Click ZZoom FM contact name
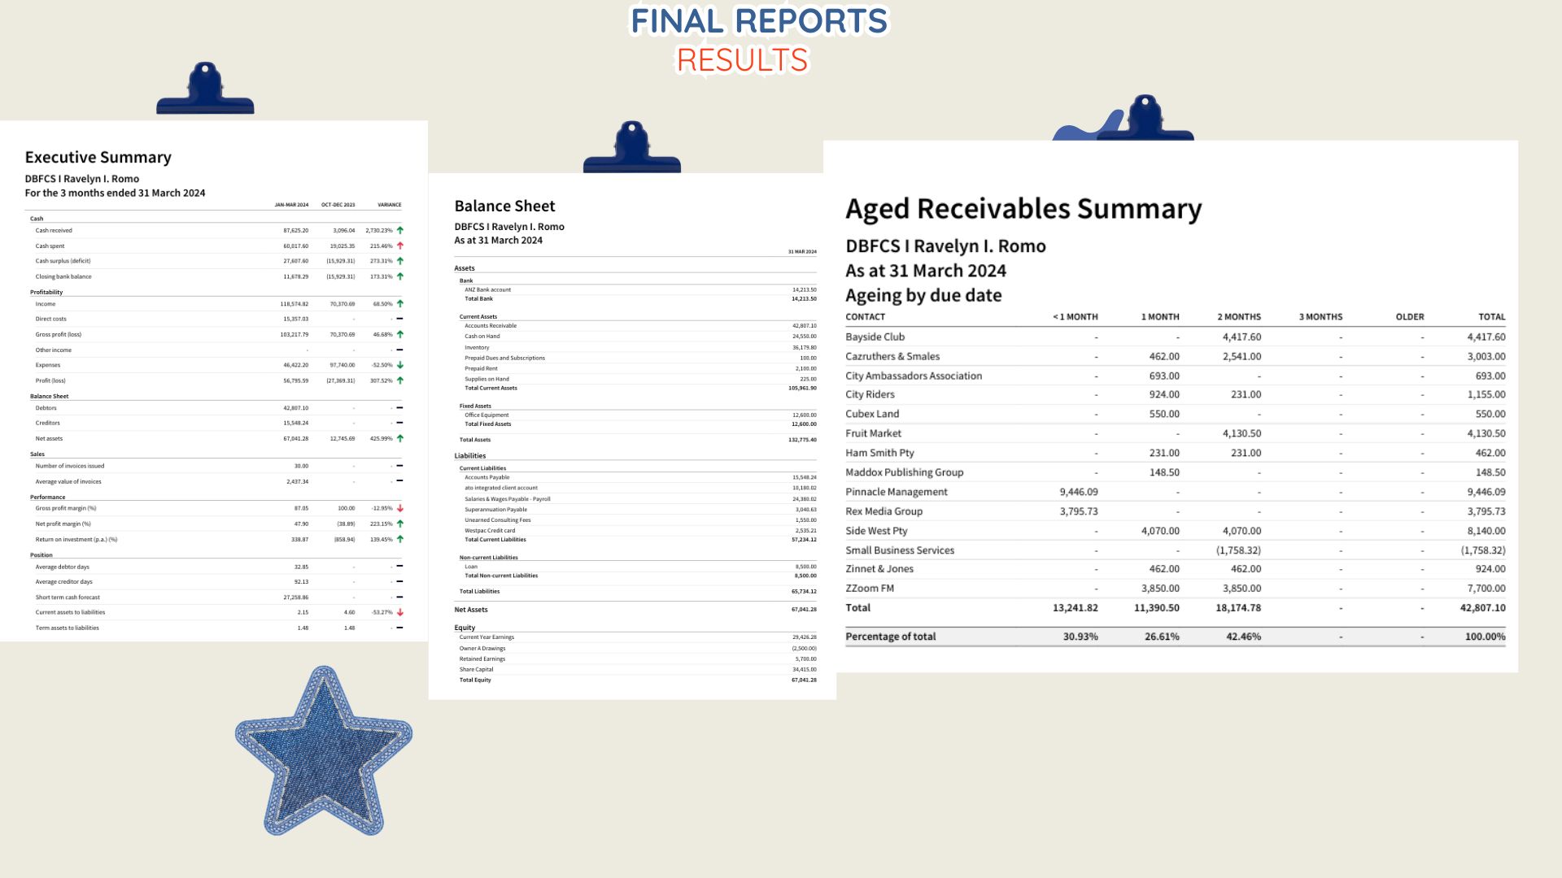1562x878 pixels. click(x=870, y=589)
